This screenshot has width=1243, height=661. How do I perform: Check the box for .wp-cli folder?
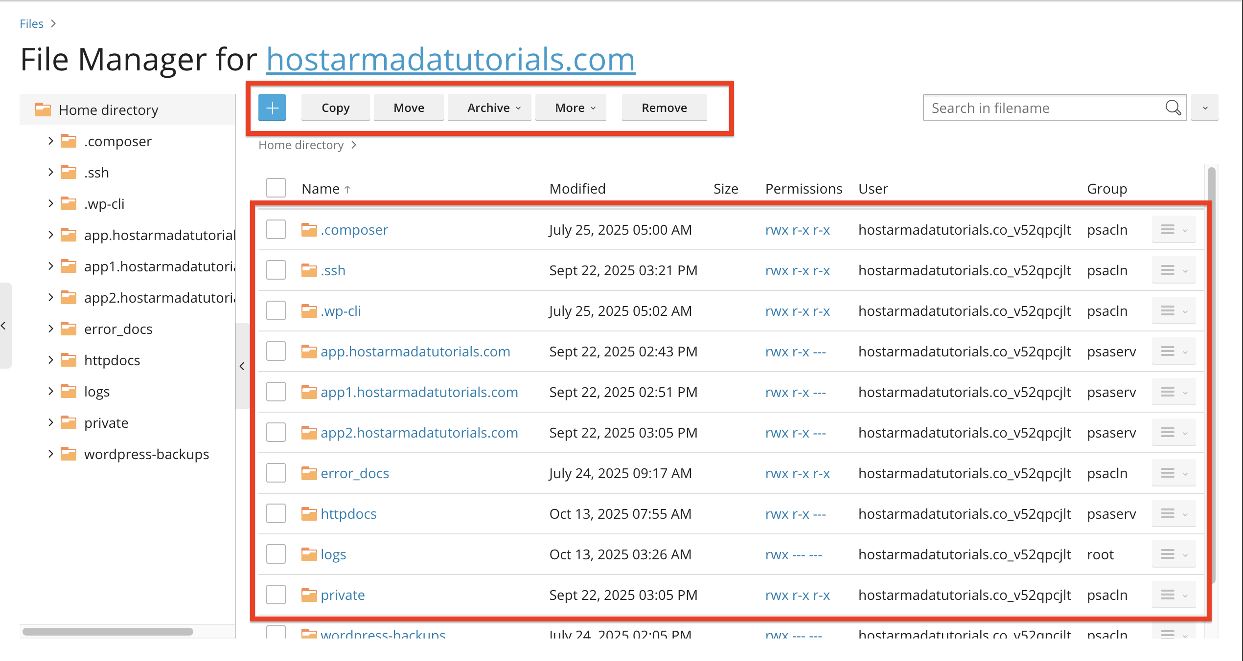click(x=276, y=311)
